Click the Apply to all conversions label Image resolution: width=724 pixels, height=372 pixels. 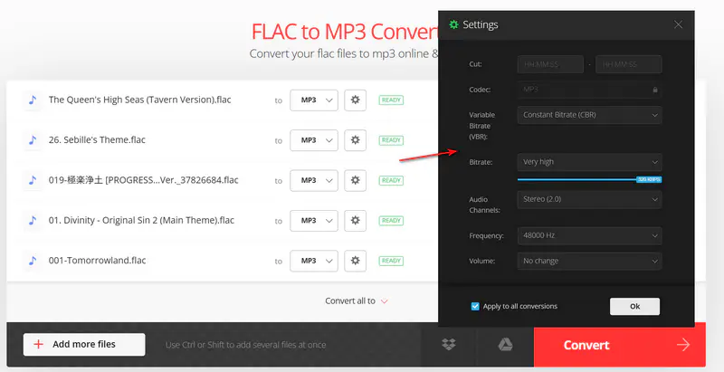click(520, 307)
